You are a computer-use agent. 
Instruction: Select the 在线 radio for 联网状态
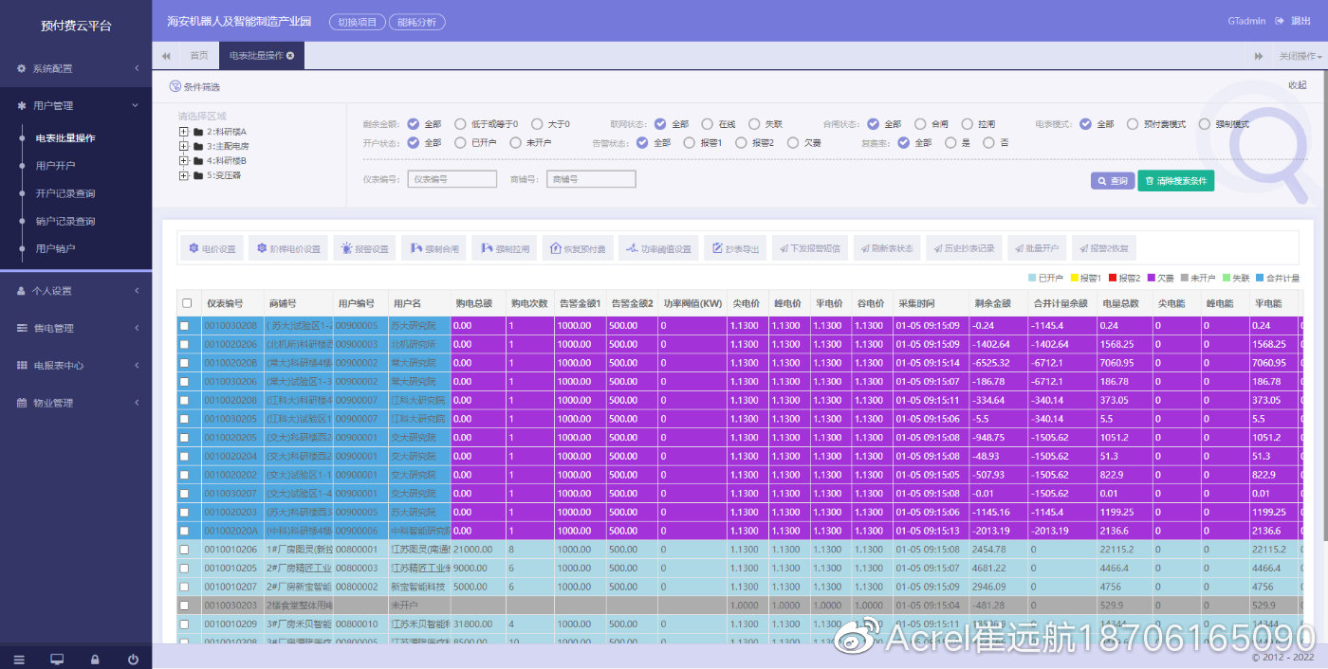point(708,124)
